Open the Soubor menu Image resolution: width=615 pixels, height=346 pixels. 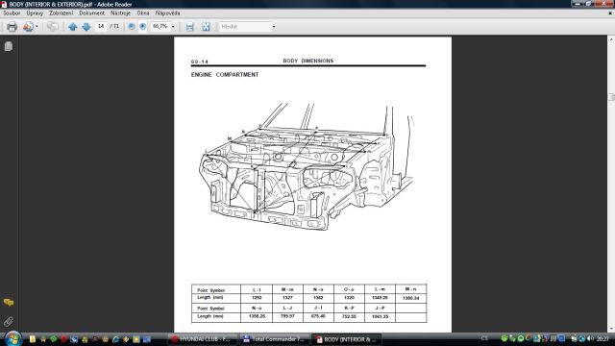12,12
